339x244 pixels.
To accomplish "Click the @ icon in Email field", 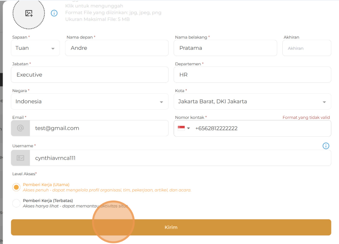I will (x=20, y=128).
